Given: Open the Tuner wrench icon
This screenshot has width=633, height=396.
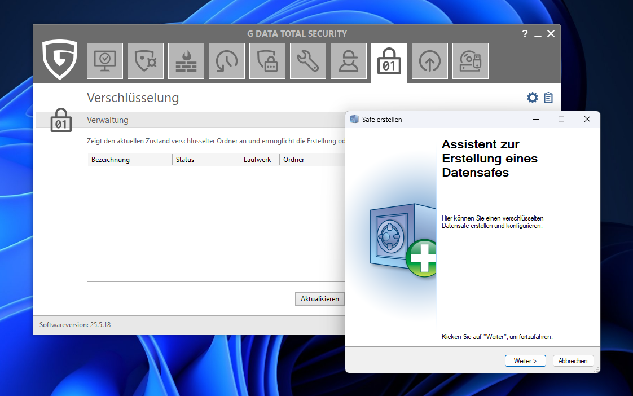Looking at the screenshot, I should (x=308, y=61).
